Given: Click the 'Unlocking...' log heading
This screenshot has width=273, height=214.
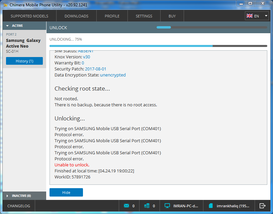Looking at the screenshot, I should [x=70, y=118].
